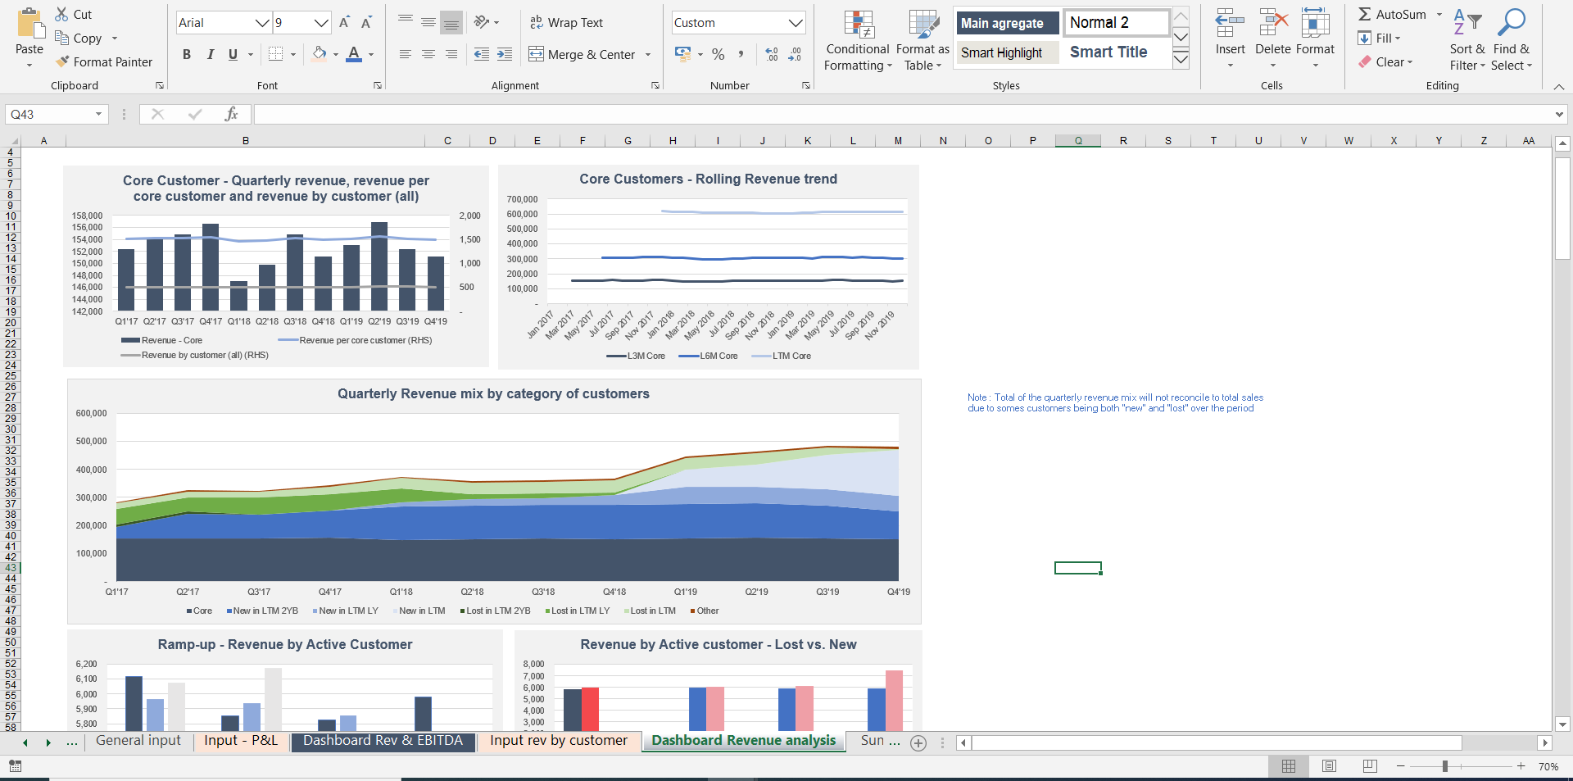This screenshot has width=1573, height=781.
Task: Select column Q header
Action: [1078, 141]
